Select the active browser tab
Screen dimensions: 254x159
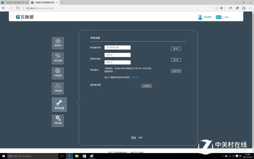pyautogui.click(x=44, y=2)
